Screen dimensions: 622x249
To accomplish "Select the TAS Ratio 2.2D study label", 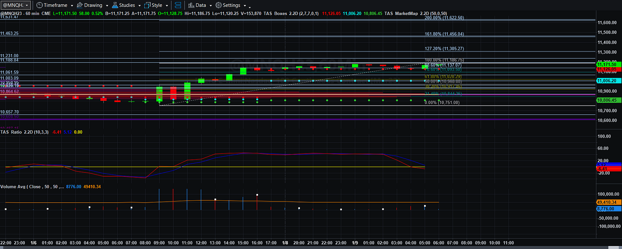I will [14, 132].
